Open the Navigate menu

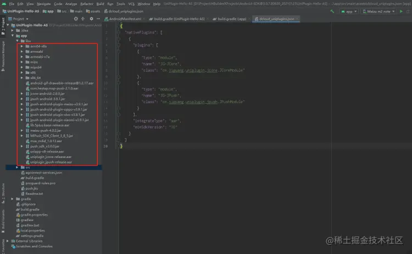tap(43, 4)
